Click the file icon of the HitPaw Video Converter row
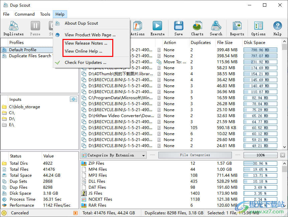This screenshot has height=217, width=288. 84,116
